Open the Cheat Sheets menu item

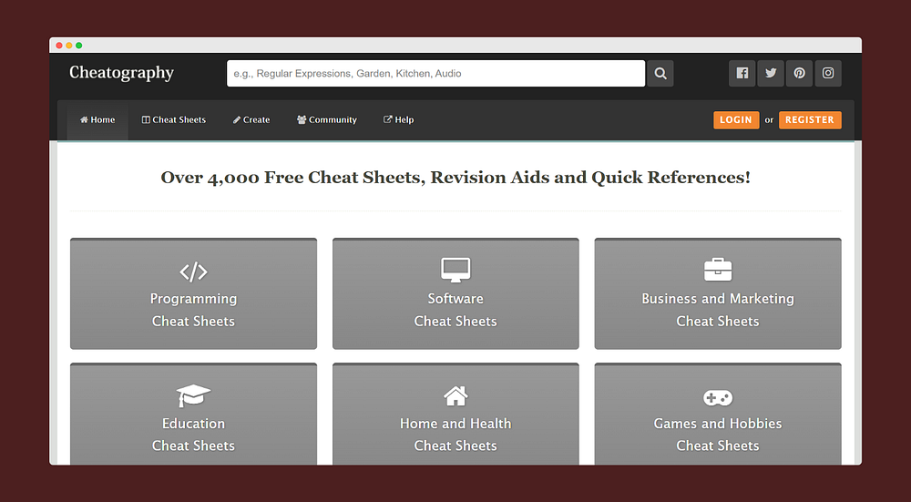(174, 120)
